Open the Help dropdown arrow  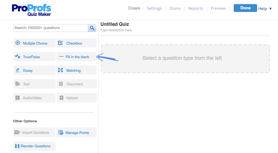coord(270,9)
